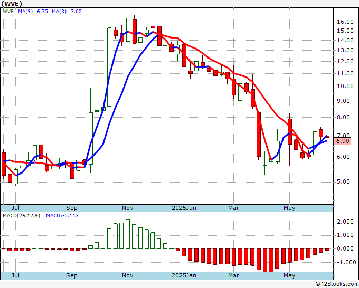Click the 13.00 price axis label
359x288 pixels.
345,50
